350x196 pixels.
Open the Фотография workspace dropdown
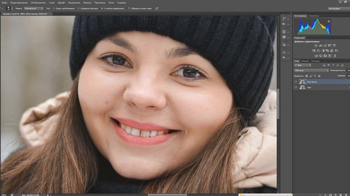coord(339,9)
